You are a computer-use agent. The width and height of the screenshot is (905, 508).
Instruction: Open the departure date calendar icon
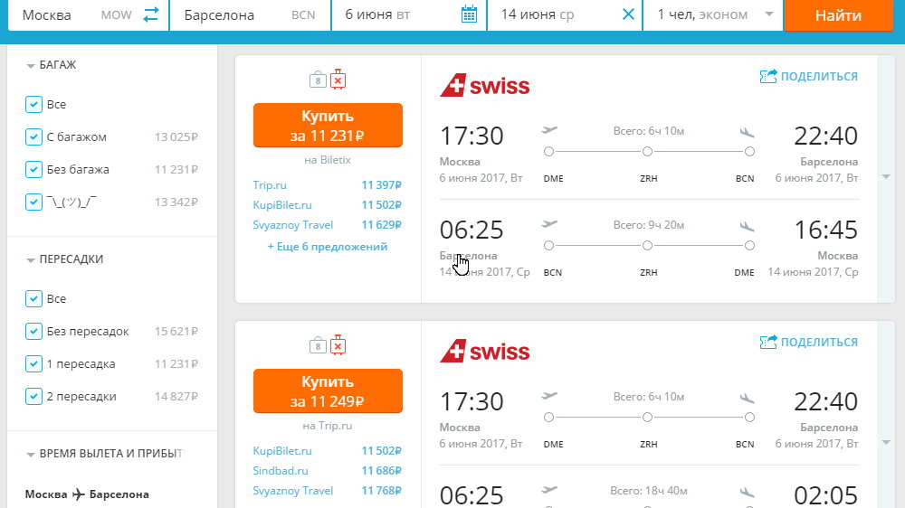click(469, 14)
